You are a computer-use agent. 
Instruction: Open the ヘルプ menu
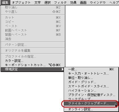click(x=114, y=2)
